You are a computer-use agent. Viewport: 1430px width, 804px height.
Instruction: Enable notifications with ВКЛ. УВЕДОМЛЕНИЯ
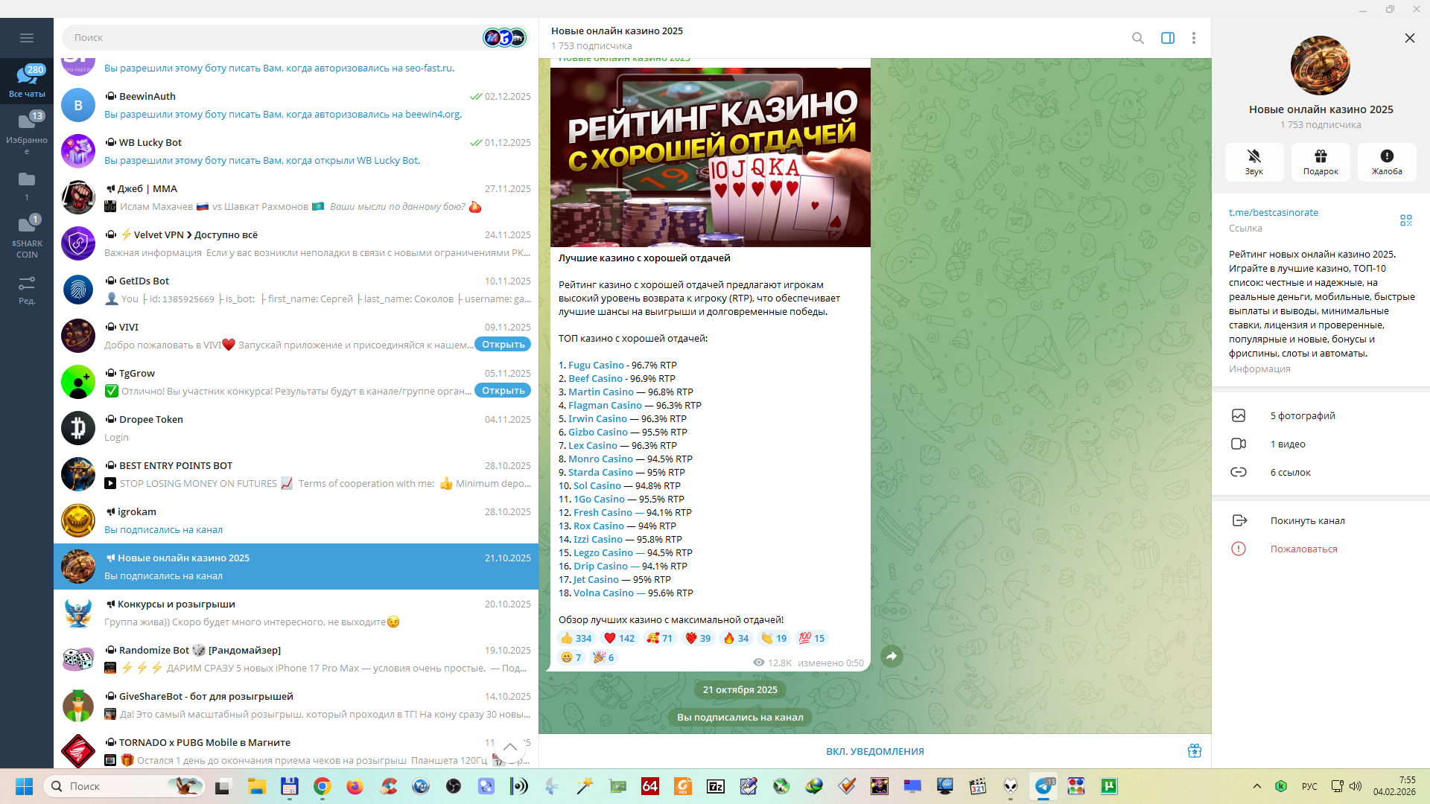[874, 751]
